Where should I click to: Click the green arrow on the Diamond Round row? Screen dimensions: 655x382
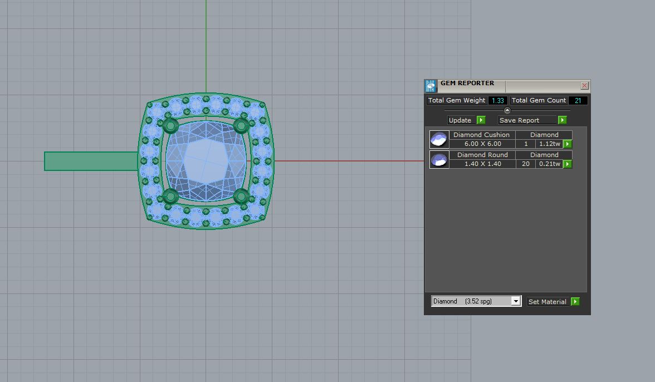pos(567,164)
